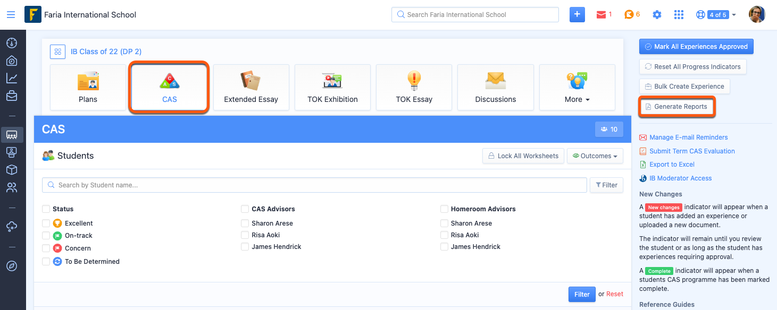
Task: Open the TOK Essay tab
Action: 414,88
